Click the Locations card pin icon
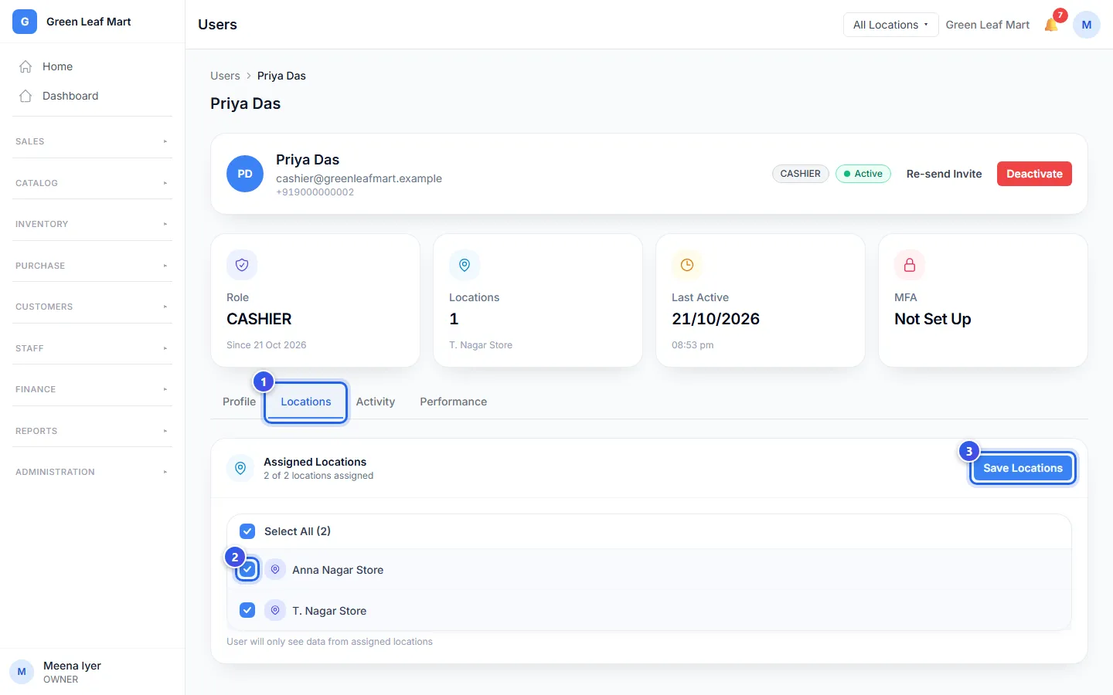The image size is (1113, 695). (465, 265)
